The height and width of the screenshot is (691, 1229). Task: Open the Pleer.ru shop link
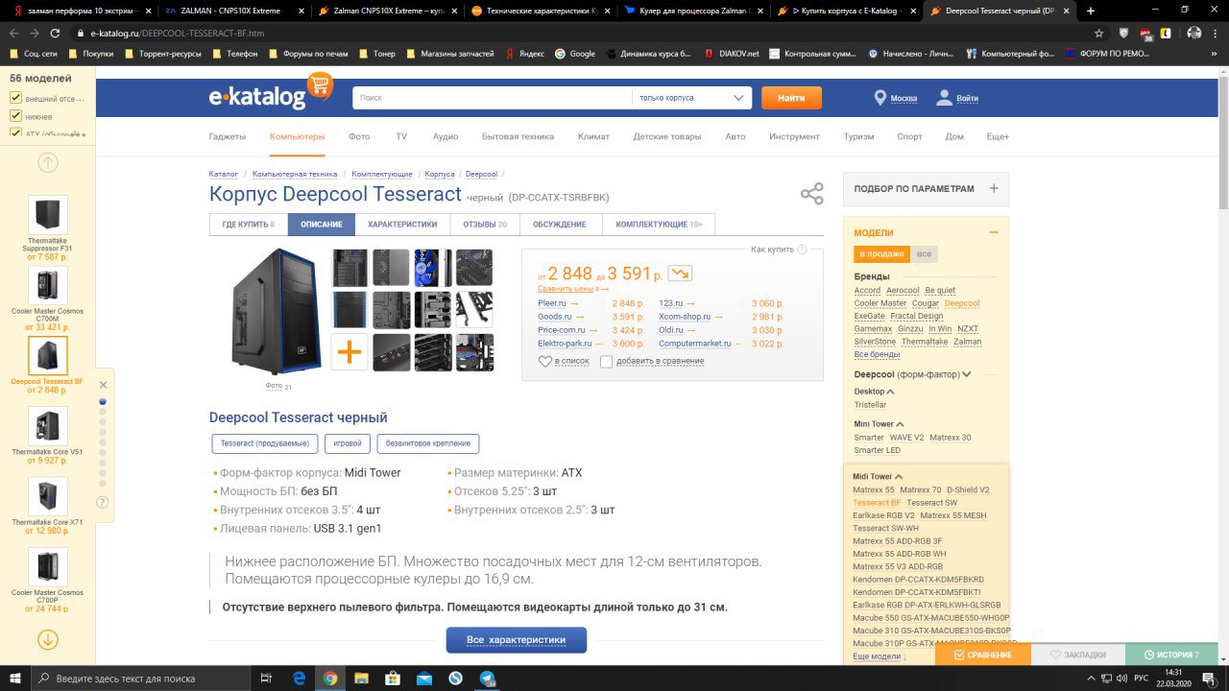click(x=552, y=303)
